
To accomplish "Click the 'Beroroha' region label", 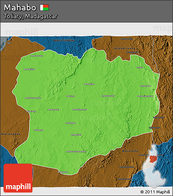I will pyautogui.click(x=130, y=151).
